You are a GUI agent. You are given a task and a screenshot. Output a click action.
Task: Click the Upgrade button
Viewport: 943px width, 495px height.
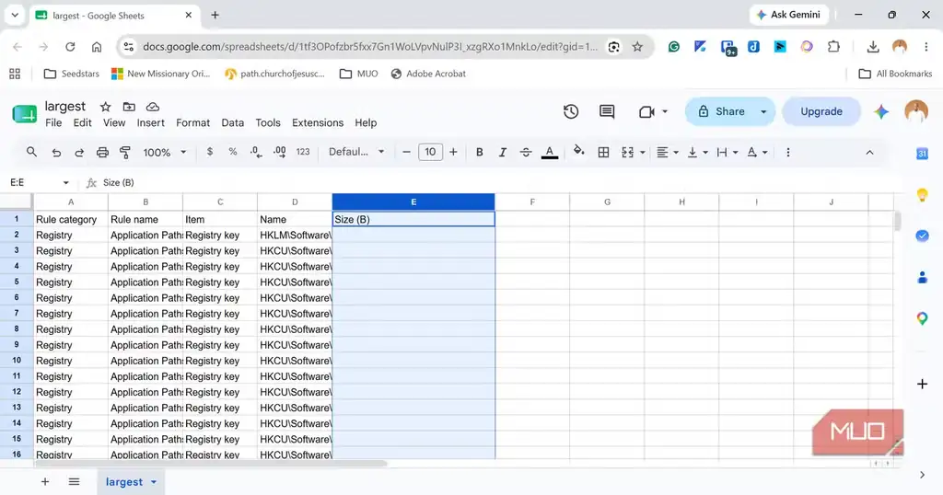[x=821, y=111]
